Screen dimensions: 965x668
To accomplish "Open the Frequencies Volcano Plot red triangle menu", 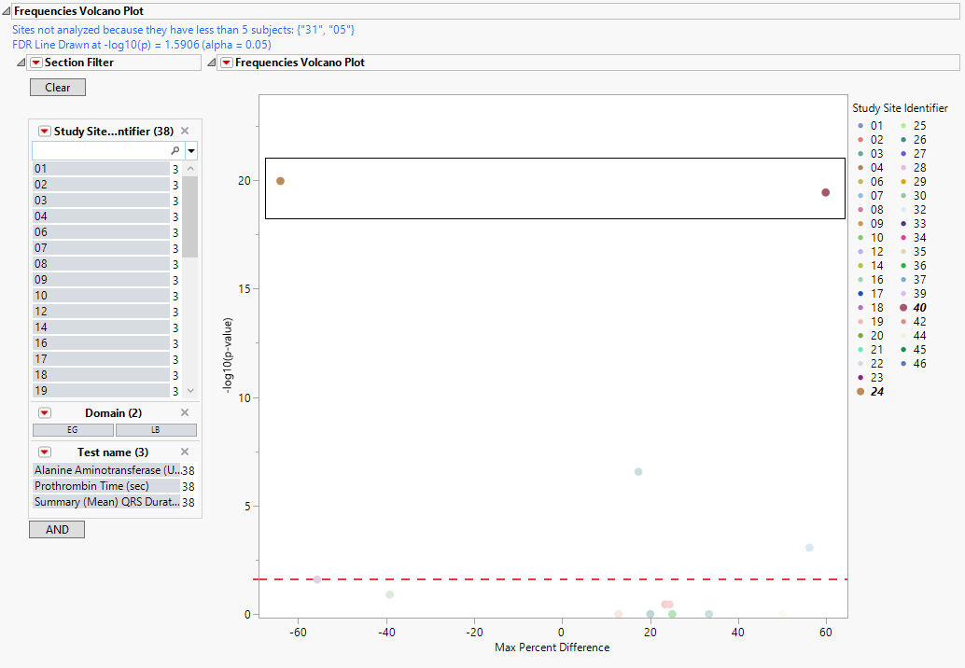I will [x=227, y=63].
